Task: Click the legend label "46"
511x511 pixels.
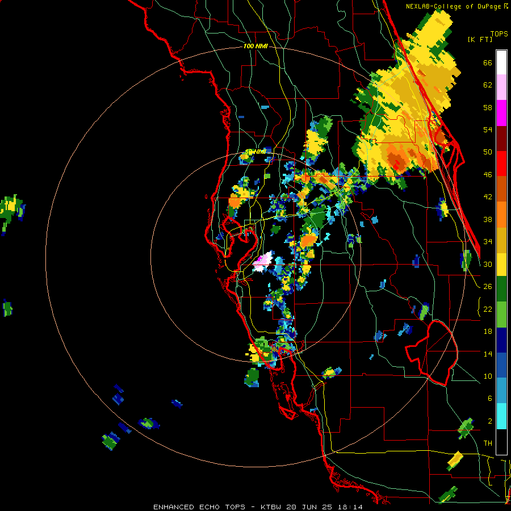Action: [x=488, y=175]
